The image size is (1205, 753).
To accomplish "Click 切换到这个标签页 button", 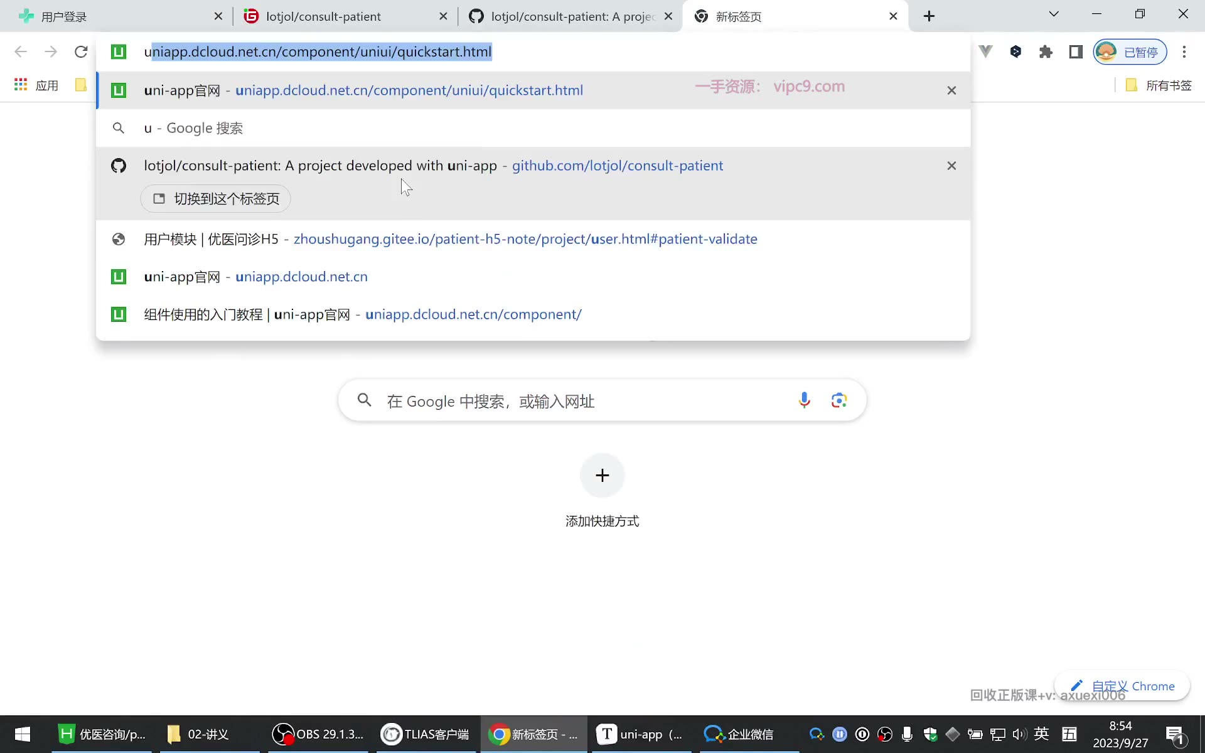I will coord(216,199).
